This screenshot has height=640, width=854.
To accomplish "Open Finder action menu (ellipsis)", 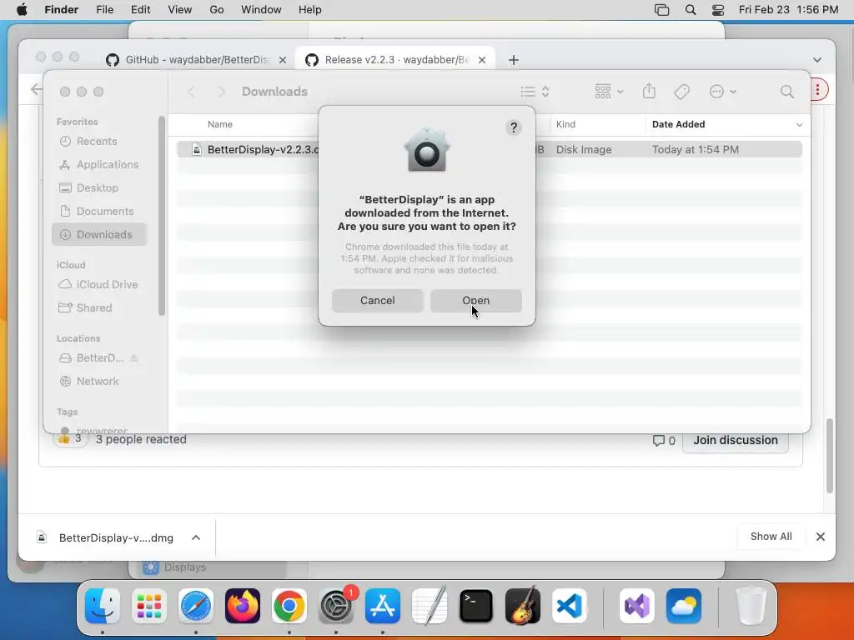I will pyautogui.click(x=723, y=92).
